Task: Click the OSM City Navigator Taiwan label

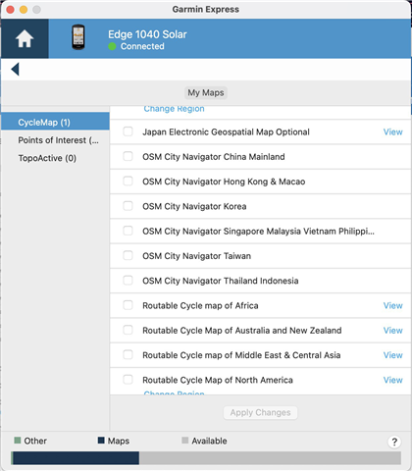Action: [196, 256]
